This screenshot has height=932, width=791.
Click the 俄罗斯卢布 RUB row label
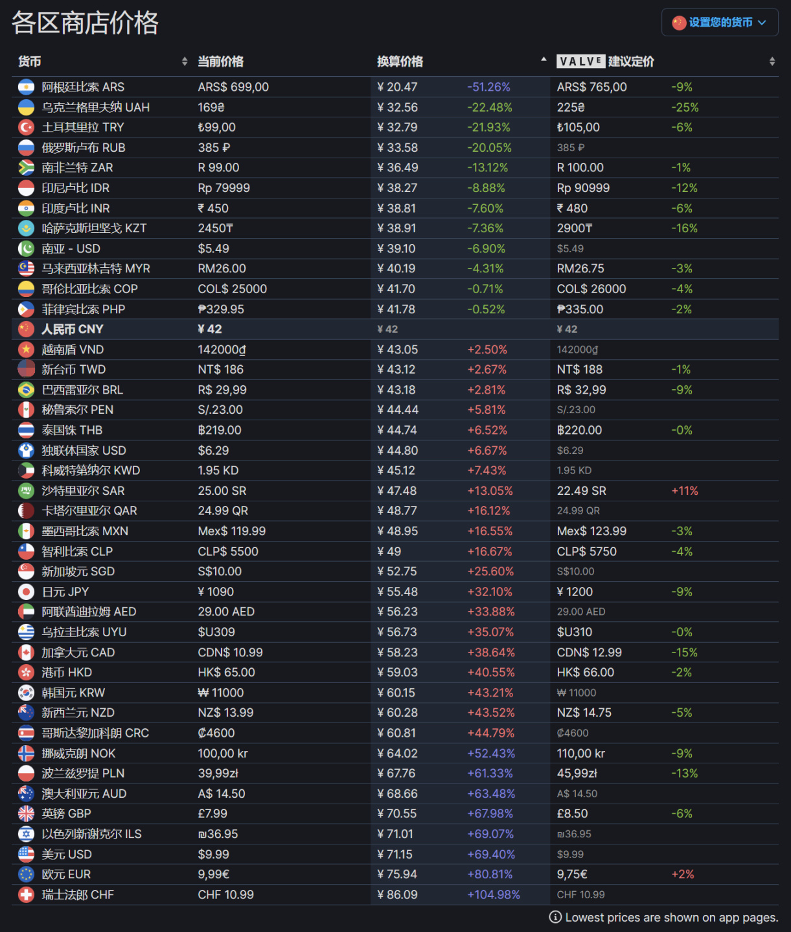(84, 148)
